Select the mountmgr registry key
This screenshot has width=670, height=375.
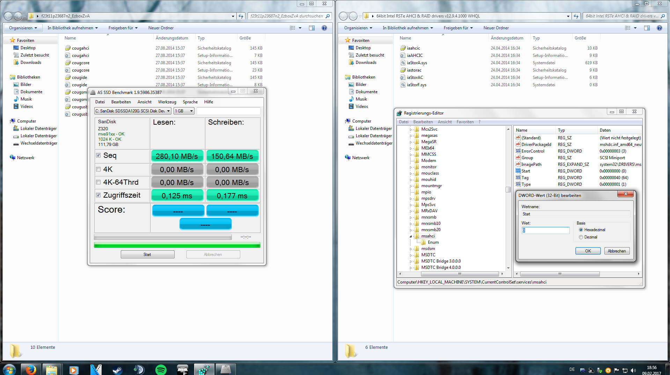(x=431, y=186)
